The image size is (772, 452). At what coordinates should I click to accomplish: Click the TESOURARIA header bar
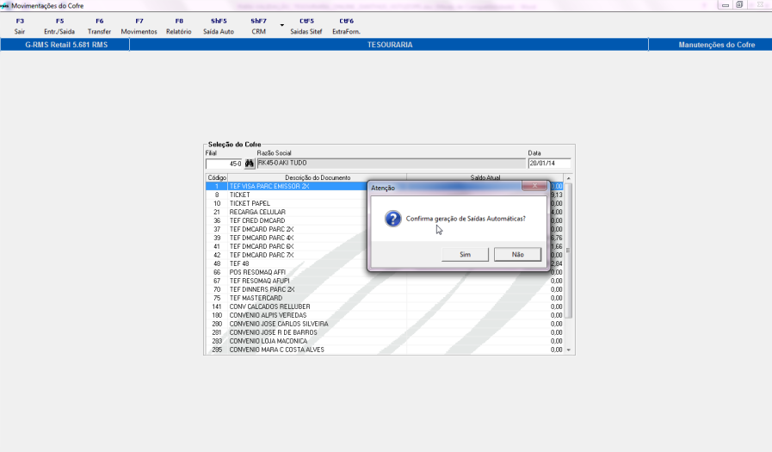pyautogui.click(x=390, y=45)
